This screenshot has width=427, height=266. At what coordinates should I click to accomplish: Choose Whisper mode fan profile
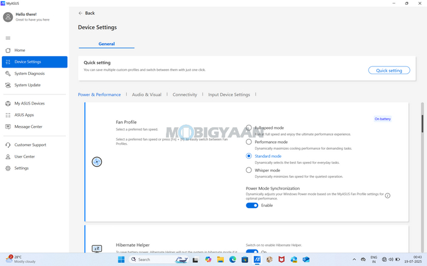coord(249,170)
